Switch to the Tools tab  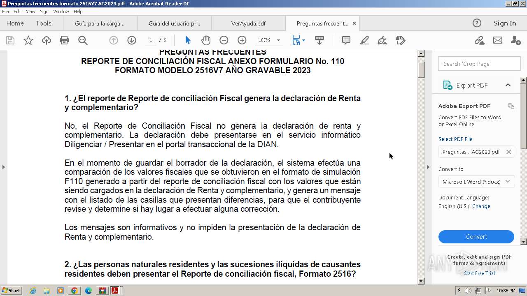[x=44, y=23]
